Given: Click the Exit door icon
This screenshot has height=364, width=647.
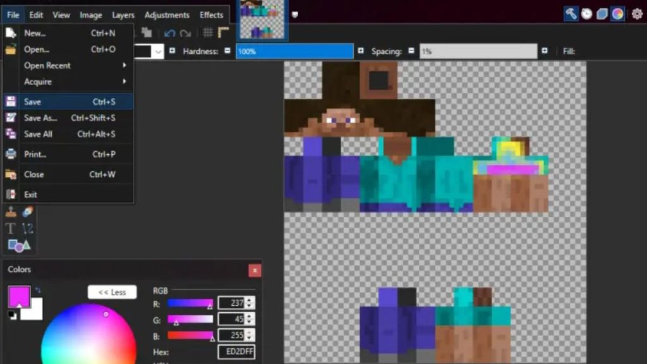Looking at the screenshot, I should [x=11, y=195].
